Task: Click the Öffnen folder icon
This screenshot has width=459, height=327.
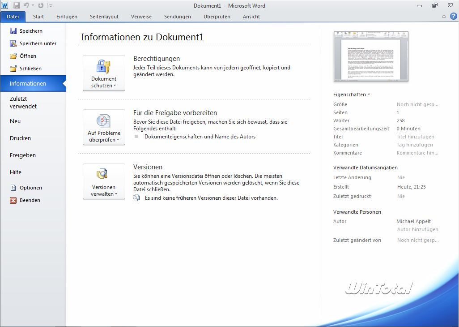Action: (13, 56)
